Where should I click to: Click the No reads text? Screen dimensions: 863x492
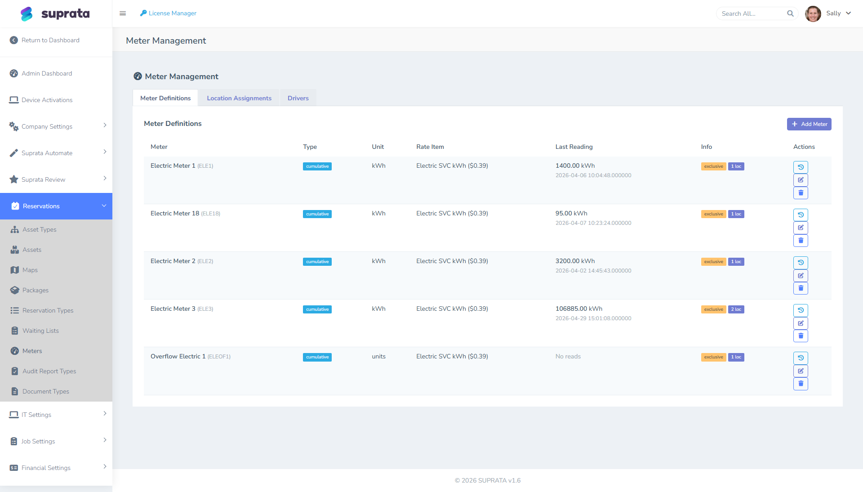[x=568, y=356]
